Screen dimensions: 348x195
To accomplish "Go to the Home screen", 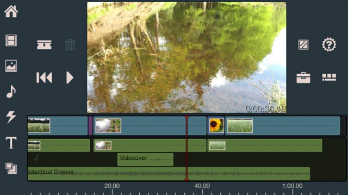I will tap(11, 11).
